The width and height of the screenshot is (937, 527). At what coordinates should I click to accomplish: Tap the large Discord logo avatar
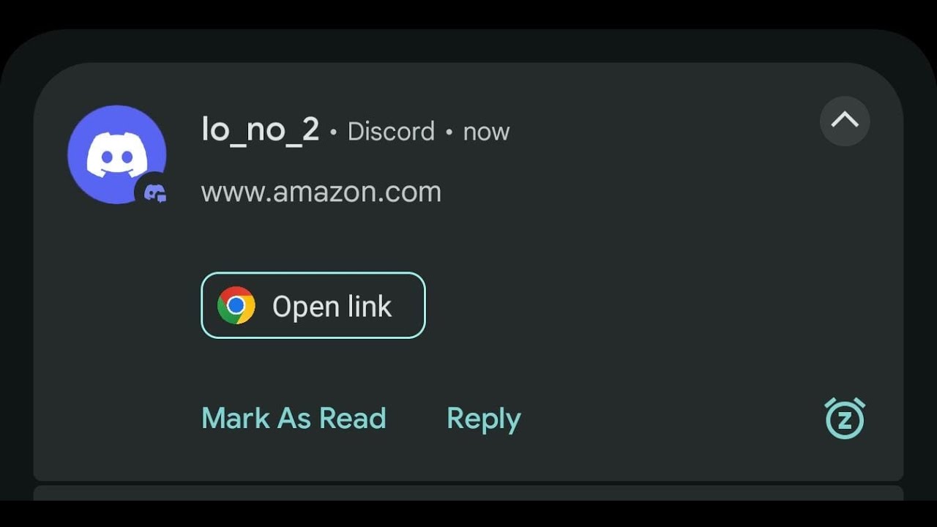pos(117,154)
